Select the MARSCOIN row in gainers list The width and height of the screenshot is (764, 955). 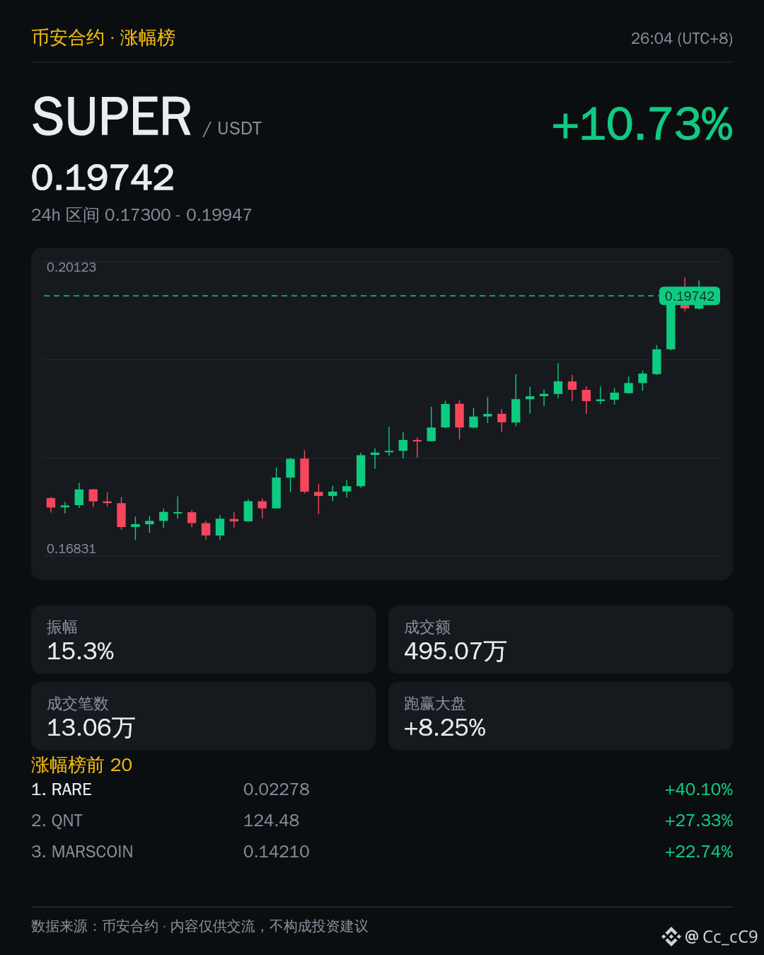tap(382, 852)
